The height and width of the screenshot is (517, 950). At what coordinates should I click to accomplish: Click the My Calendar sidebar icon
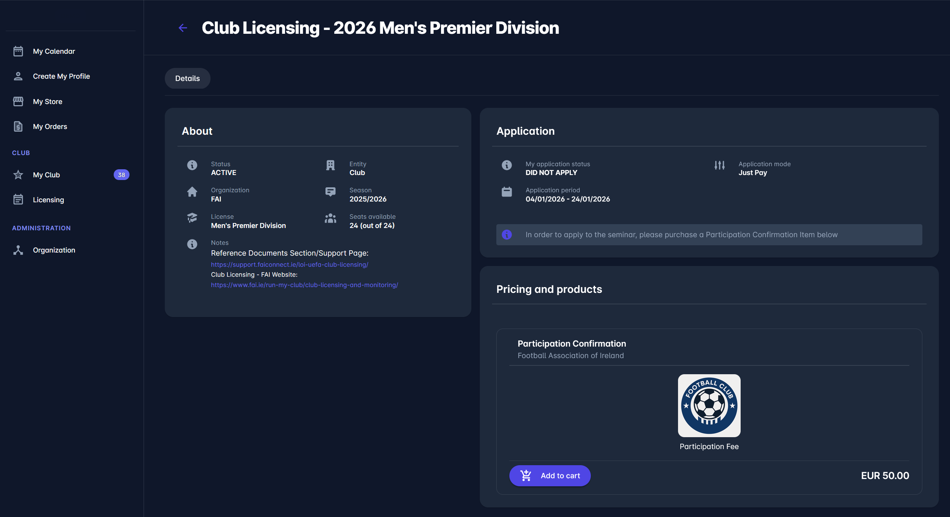point(18,51)
